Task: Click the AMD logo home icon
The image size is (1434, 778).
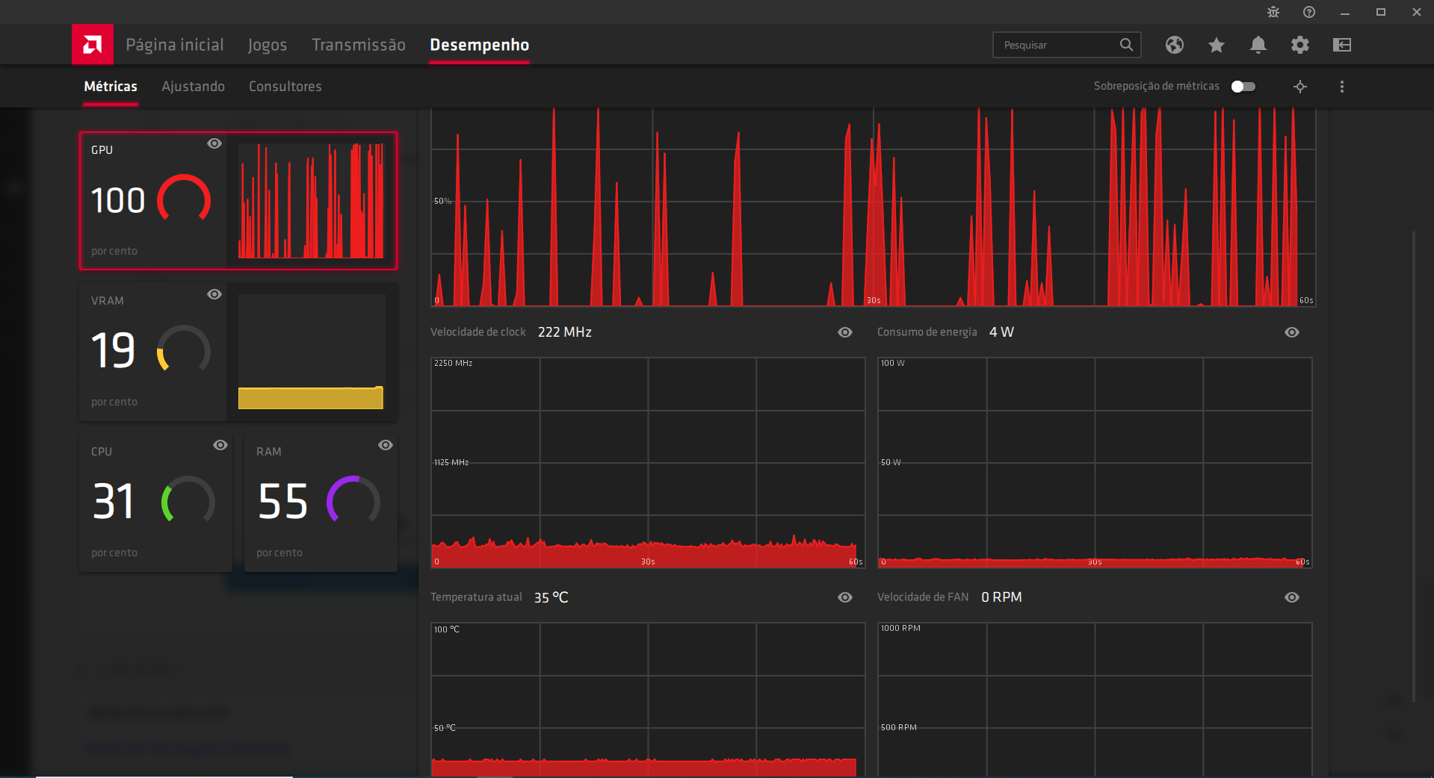Action: [x=93, y=45]
